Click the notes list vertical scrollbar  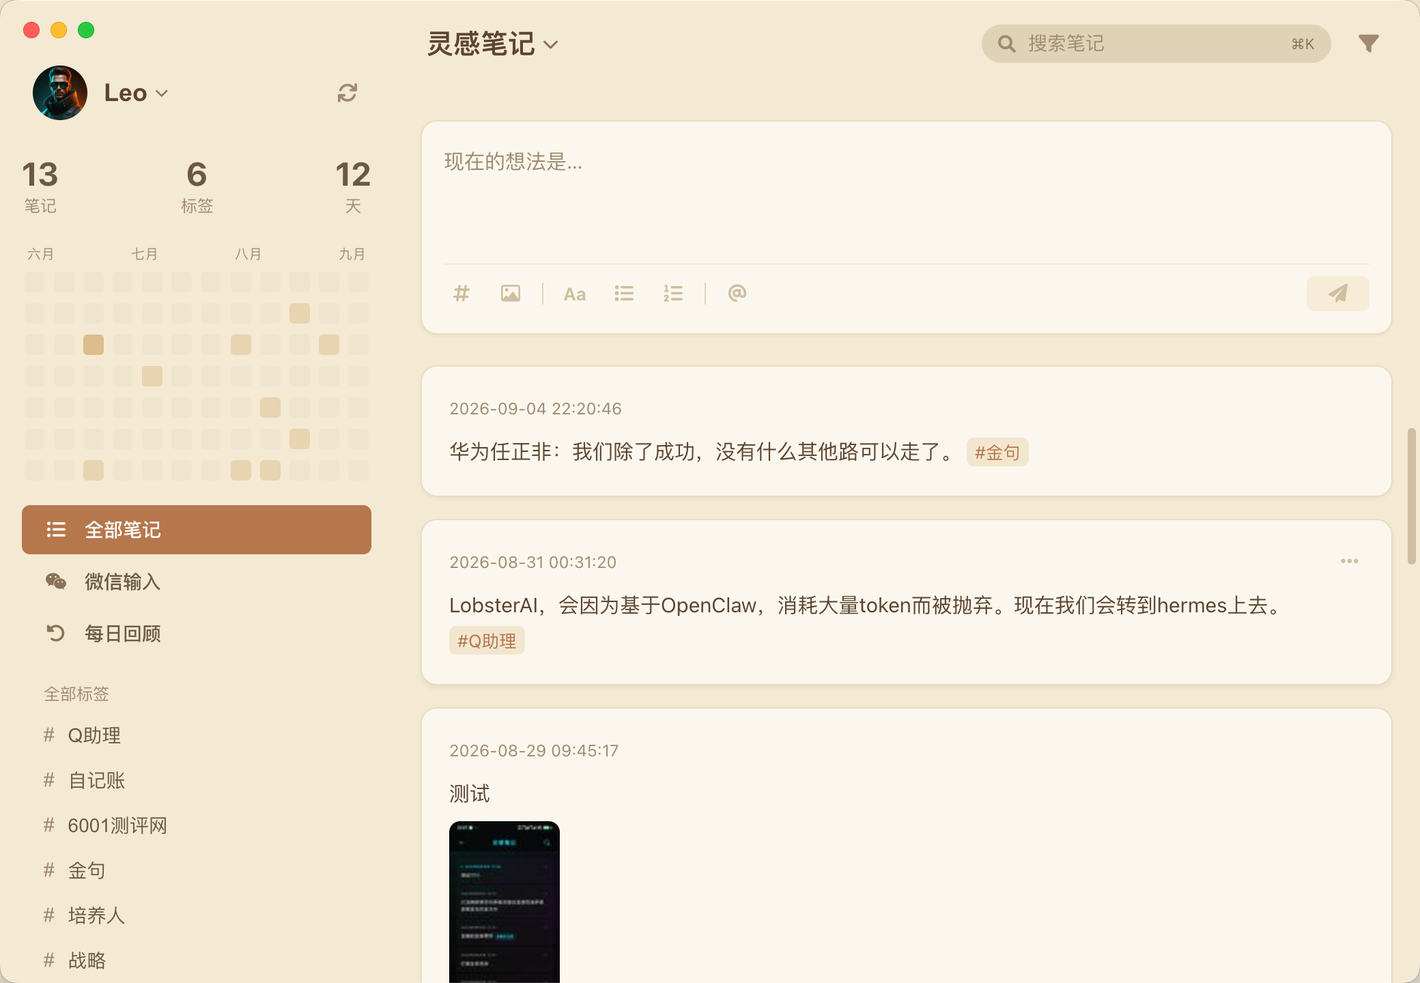1412,496
